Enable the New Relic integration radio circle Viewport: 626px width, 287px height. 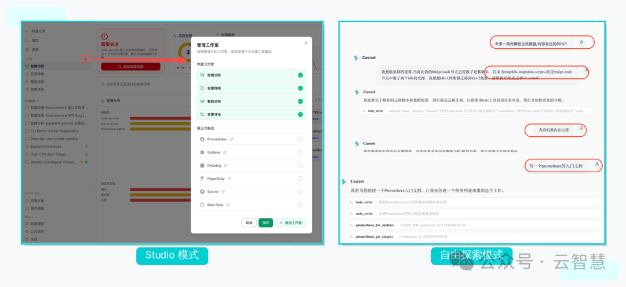[300, 205]
